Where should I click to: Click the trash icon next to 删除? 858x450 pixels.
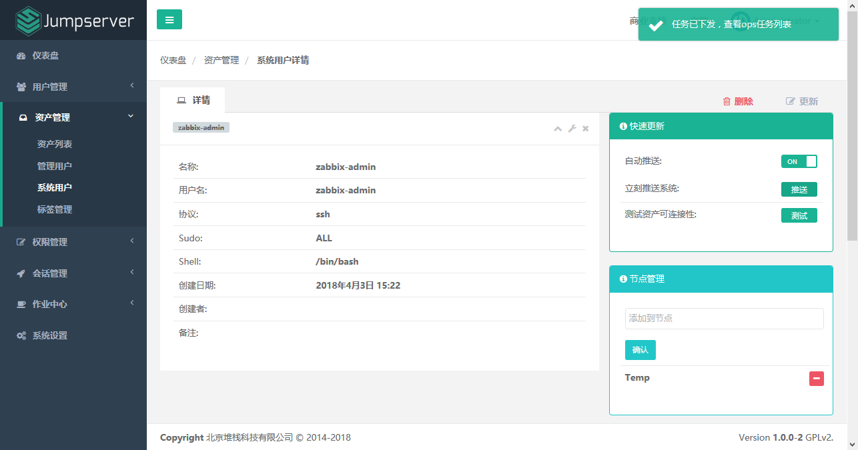(727, 101)
